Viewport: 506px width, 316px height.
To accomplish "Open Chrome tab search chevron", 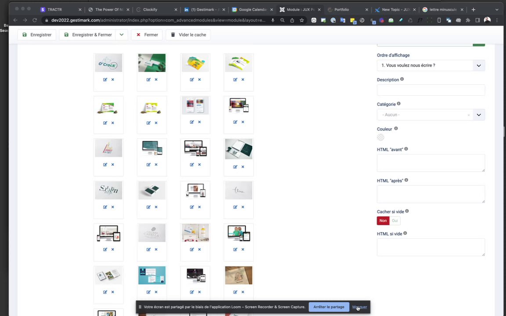I will click(497, 10).
